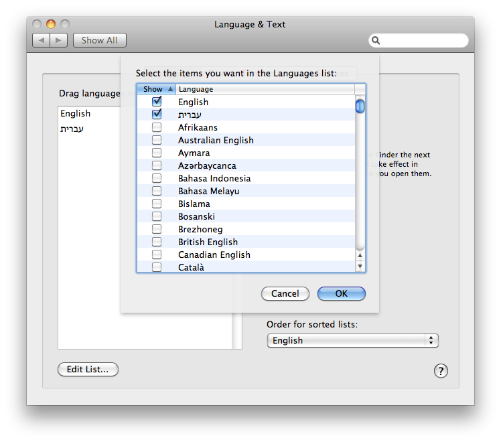Click the forward navigation arrow

[58, 40]
